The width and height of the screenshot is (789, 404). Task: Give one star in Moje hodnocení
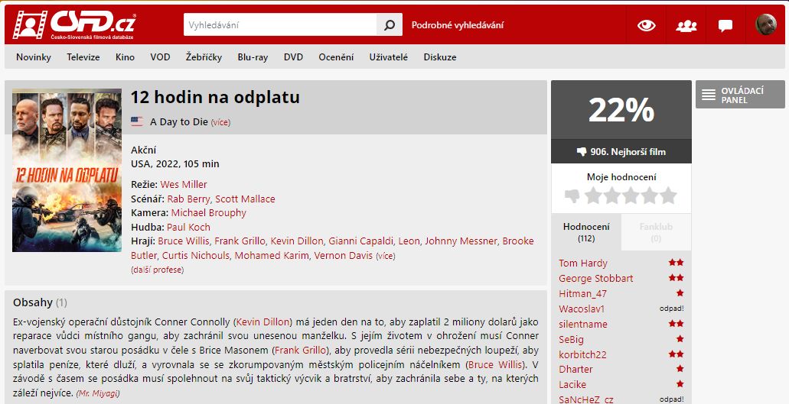(x=593, y=196)
